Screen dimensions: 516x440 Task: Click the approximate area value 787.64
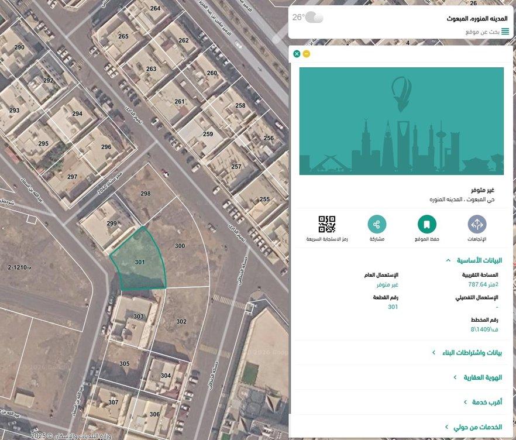coord(483,284)
